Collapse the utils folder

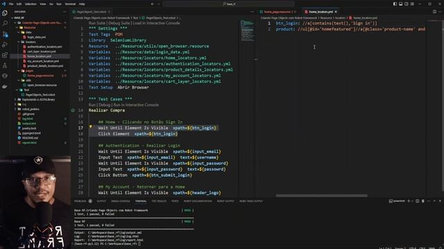(19, 80)
